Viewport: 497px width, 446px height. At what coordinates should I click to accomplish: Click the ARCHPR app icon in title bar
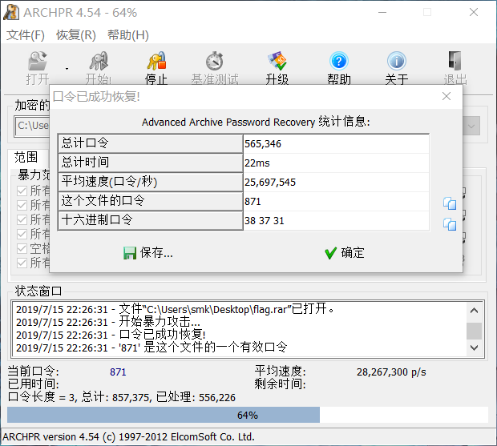pos(11,13)
